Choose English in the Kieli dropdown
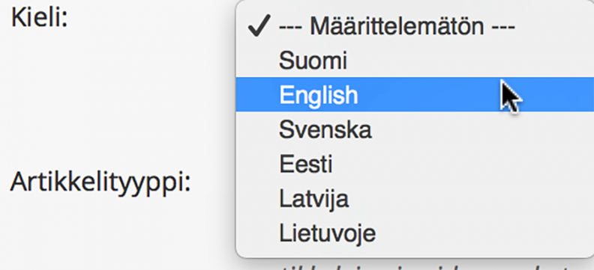Viewport: 594px width, 270px height. point(415,94)
